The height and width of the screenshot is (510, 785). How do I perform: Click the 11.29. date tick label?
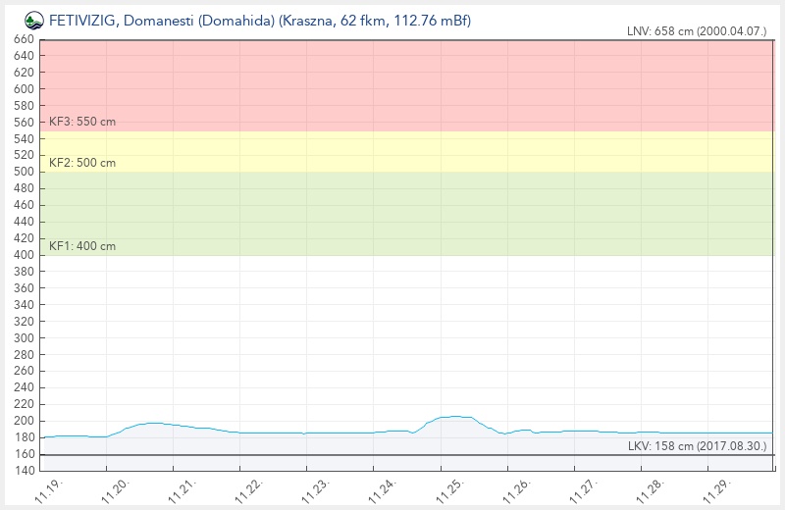[712, 488]
